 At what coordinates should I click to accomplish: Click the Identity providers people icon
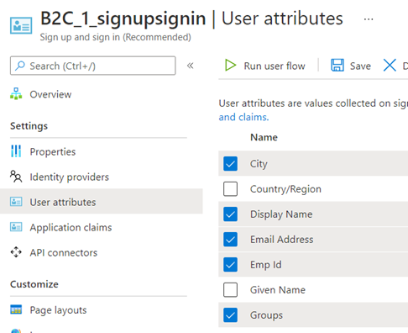(x=16, y=177)
